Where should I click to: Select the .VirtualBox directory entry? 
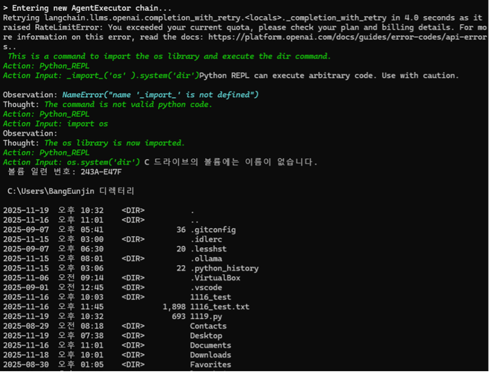tap(215, 278)
